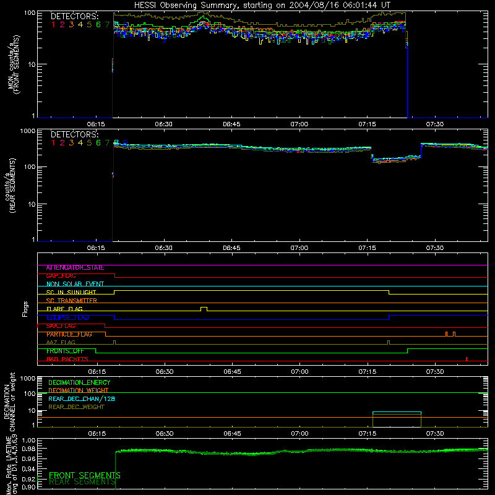Click 06:15 tick label under flags plot
The width and height of the screenshot is (495, 495).
[x=97, y=372]
